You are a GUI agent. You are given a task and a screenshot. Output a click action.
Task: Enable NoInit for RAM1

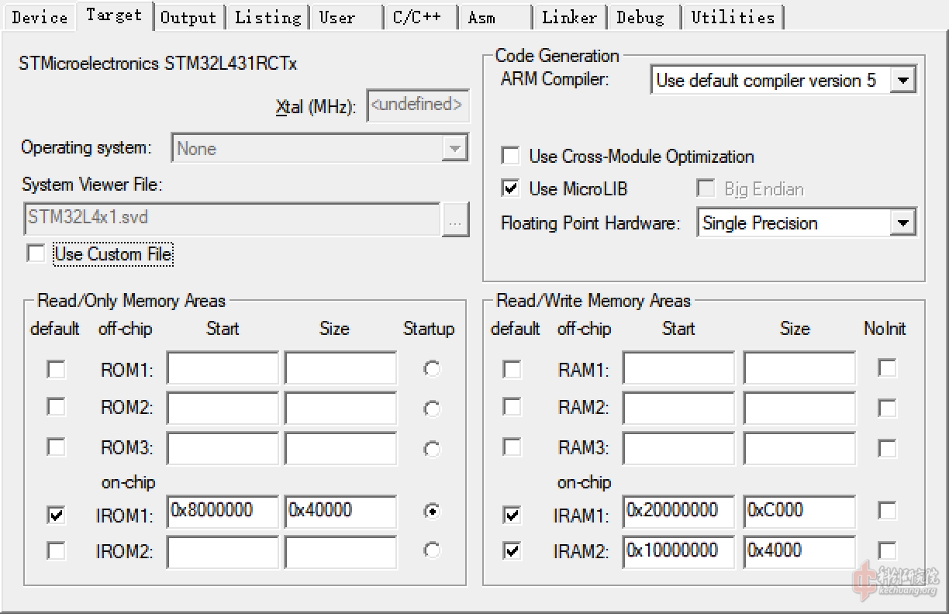[887, 367]
